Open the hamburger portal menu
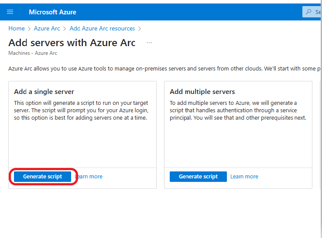The image size is (322, 238). [10, 12]
